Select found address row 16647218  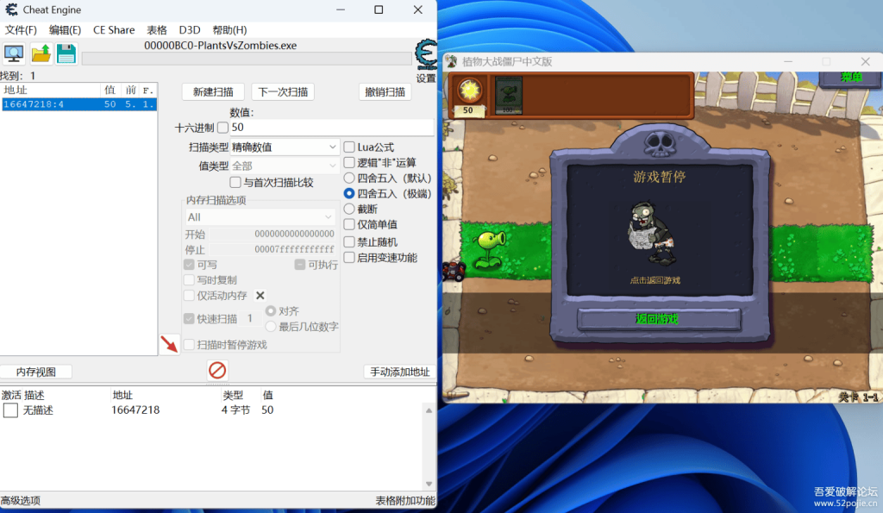pyautogui.click(x=78, y=104)
